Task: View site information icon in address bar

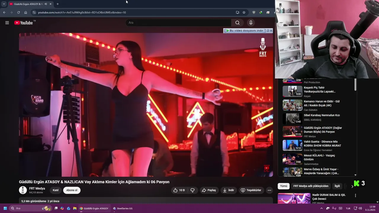Action: (x=34, y=12)
